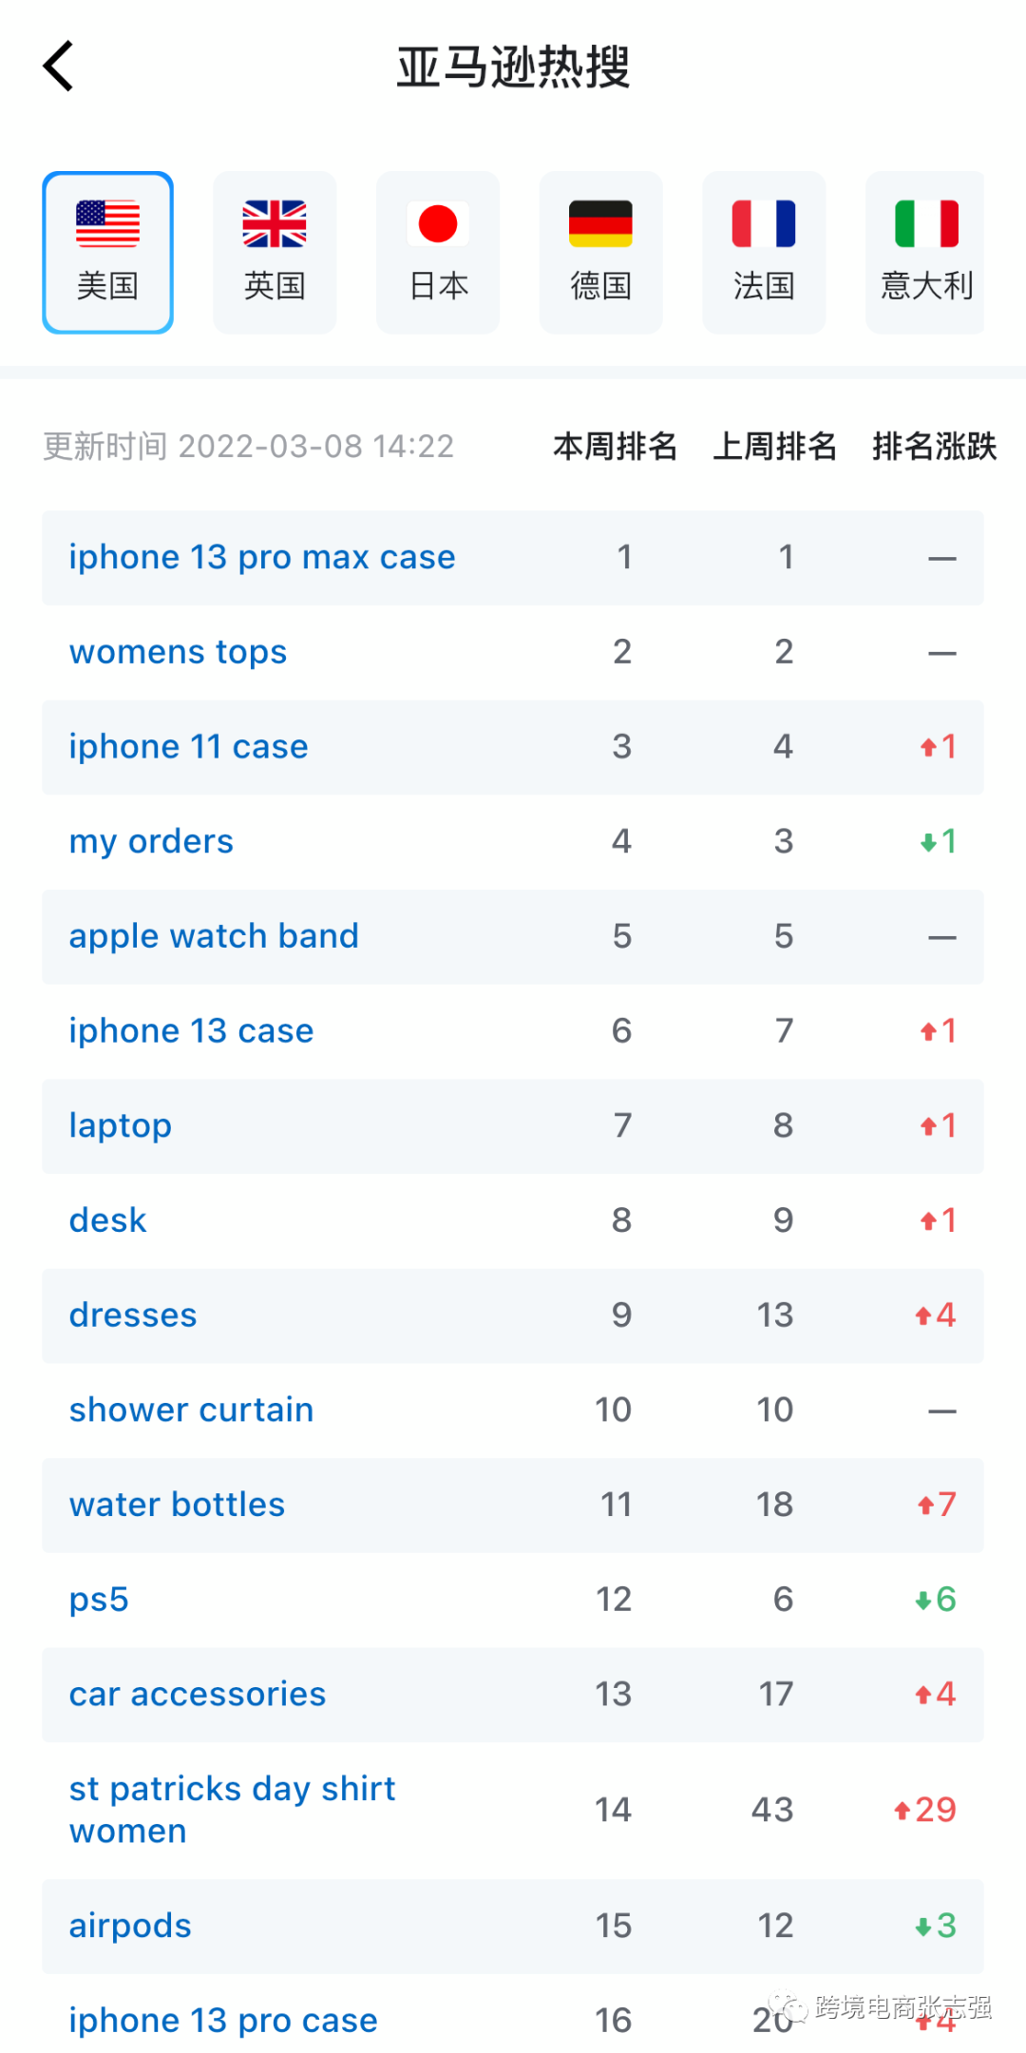Click the "airpods" search term
1026x2053 pixels.
pos(130,1926)
